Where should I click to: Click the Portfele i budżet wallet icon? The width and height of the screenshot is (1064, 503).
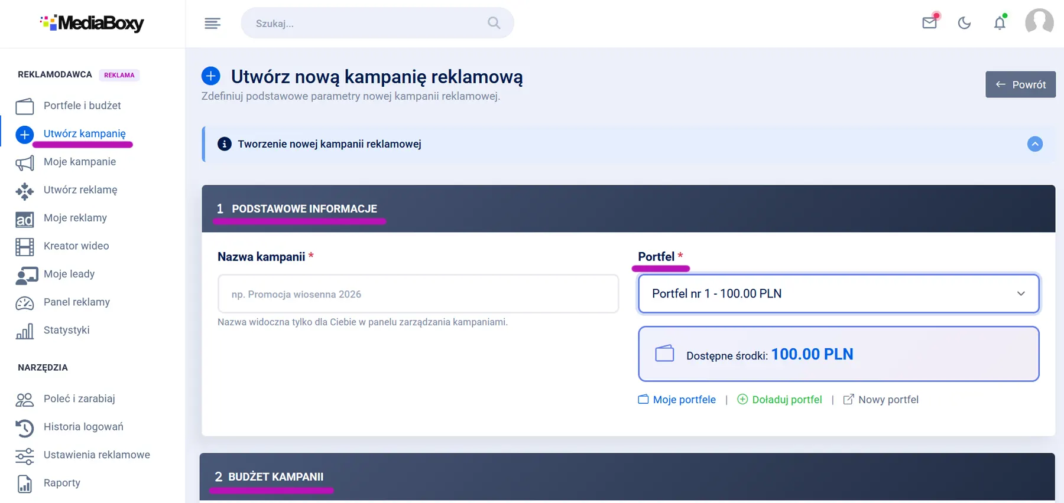pyautogui.click(x=24, y=106)
